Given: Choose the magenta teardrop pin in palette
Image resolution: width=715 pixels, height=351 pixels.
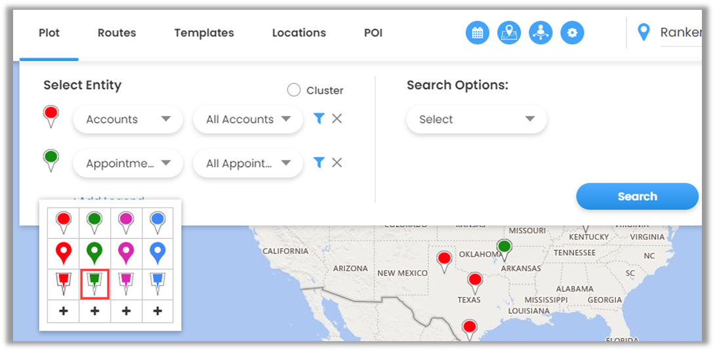Looking at the screenshot, I should coord(126,252).
